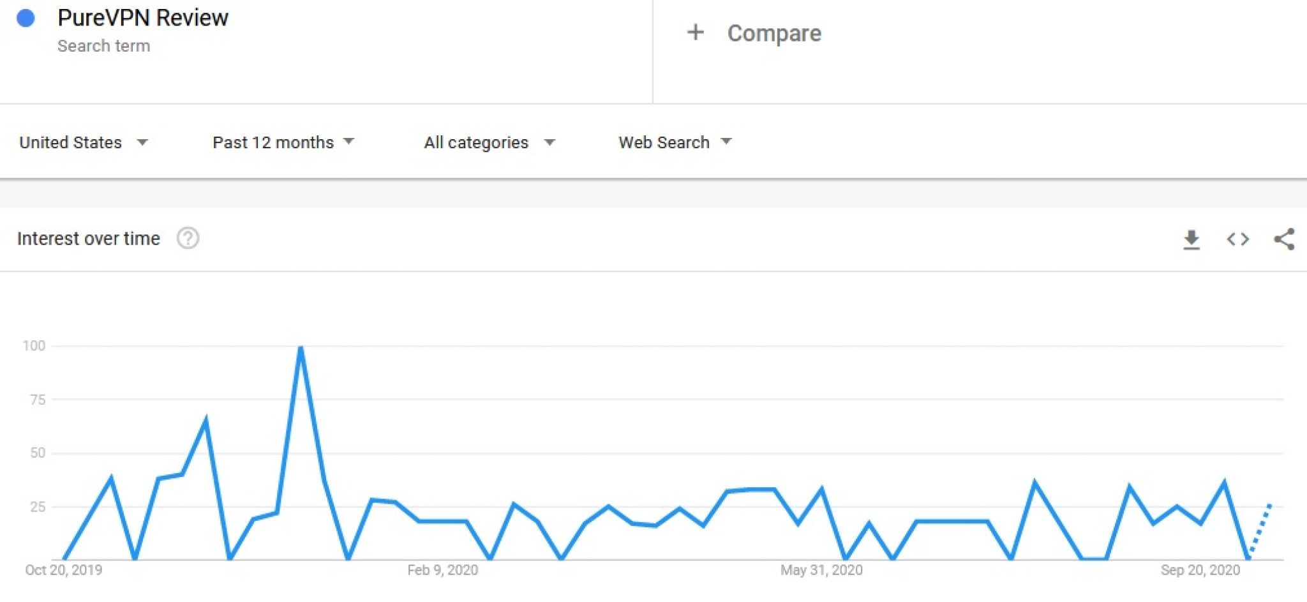Click the Search term subtitle text
The width and height of the screenshot is (1307, 602).
(x=103, y=46)
